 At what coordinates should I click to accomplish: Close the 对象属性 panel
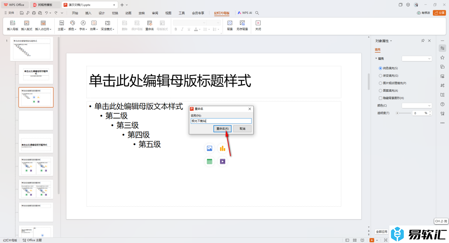pyautogui.click(x=429, y=41)
